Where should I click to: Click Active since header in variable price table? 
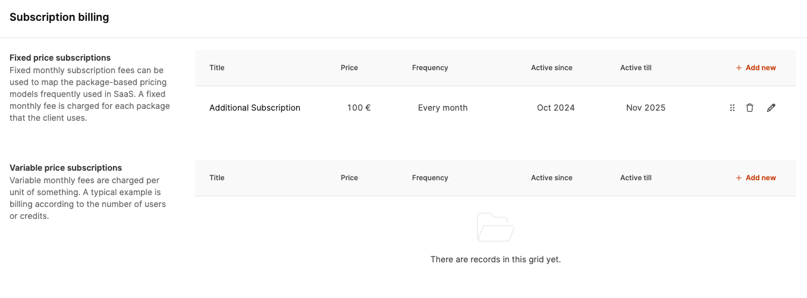click(552, 178)
